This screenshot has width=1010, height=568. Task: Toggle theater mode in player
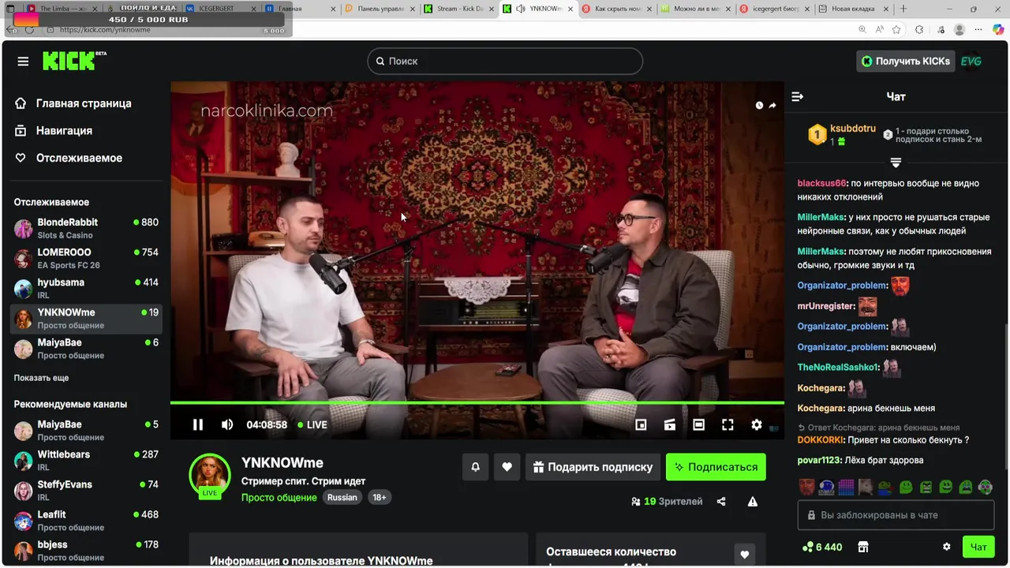[698, 424]
